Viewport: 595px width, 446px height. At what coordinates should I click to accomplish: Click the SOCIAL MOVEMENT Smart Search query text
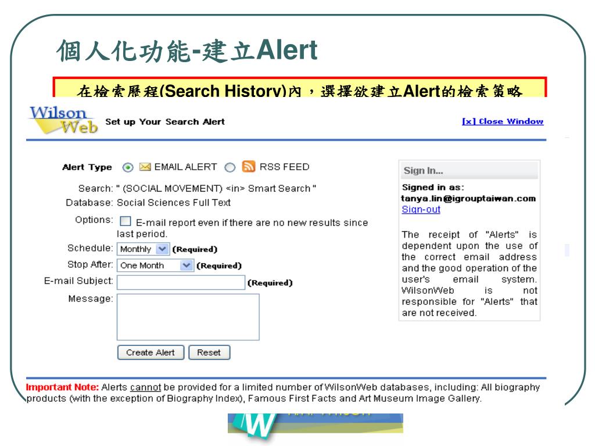[216, 189]
